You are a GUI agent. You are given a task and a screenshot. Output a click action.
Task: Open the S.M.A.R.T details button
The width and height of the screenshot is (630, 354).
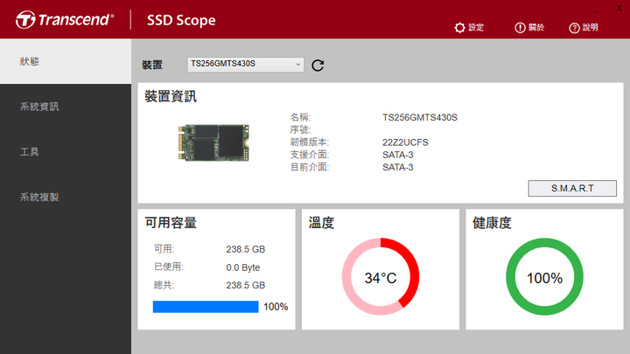(x=572, y=188)
